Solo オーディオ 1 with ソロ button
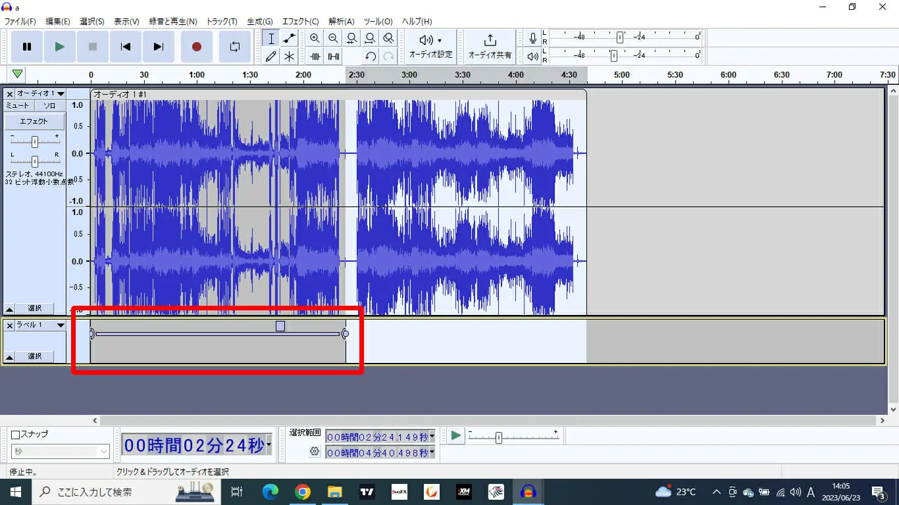The image size is (899, 505). (49, 105)
